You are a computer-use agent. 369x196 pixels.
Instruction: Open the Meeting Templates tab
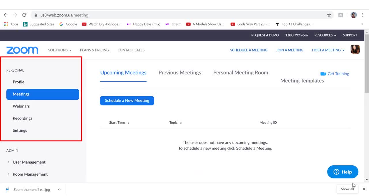point(302,81)
